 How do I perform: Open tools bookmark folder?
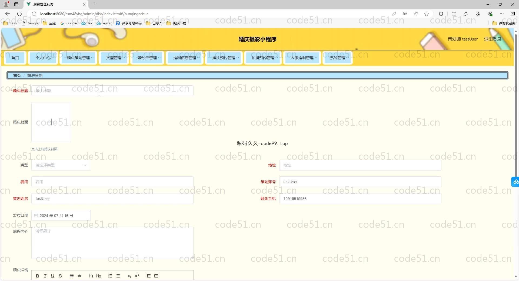coord(10,23)
